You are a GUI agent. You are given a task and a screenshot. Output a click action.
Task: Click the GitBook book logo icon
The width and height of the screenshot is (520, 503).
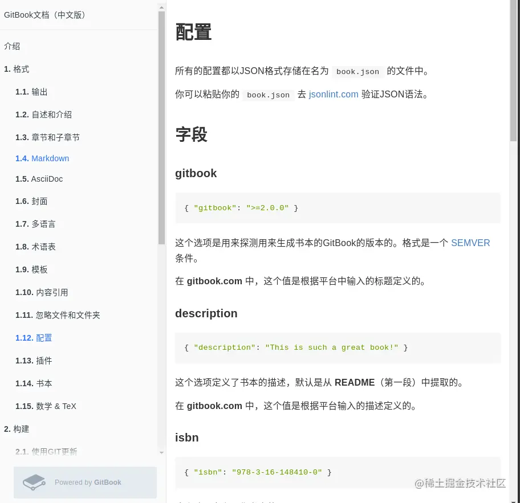click(34, 482)
